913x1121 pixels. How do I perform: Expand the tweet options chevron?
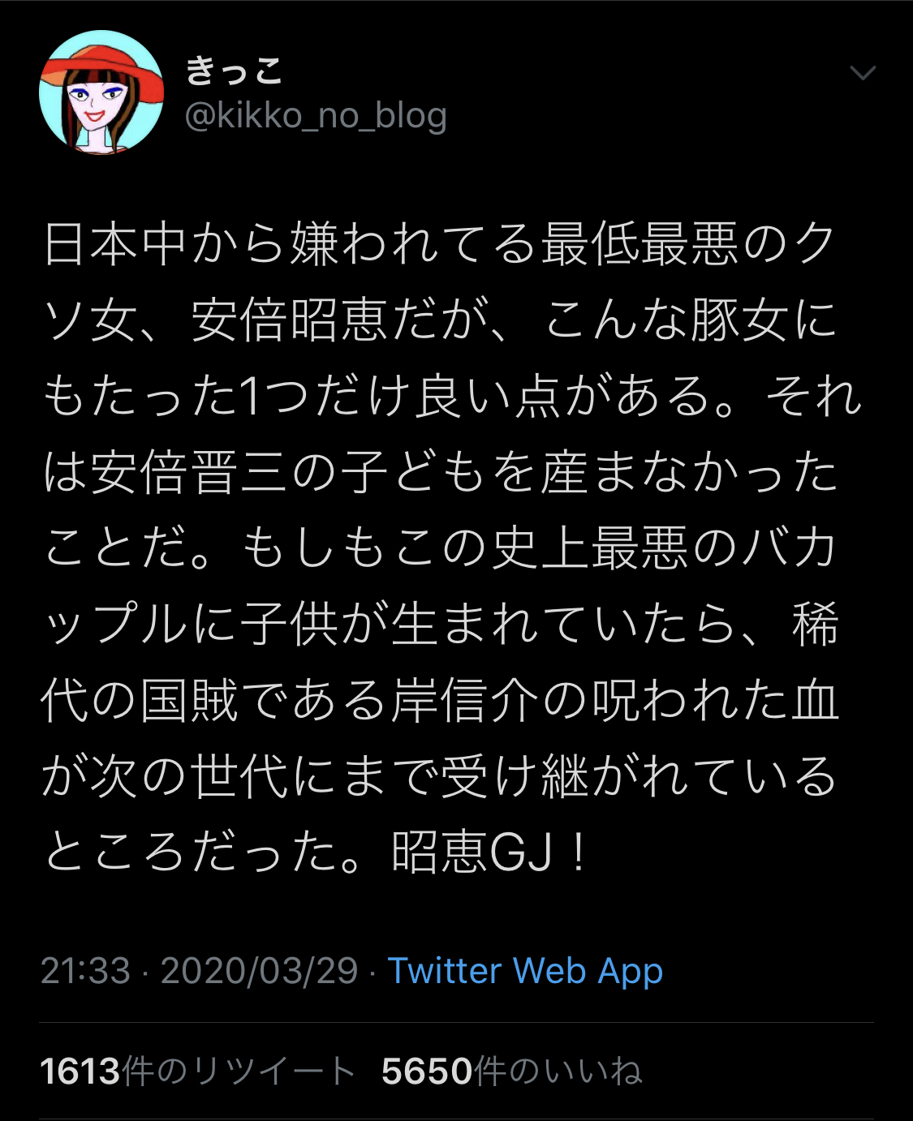862,73
